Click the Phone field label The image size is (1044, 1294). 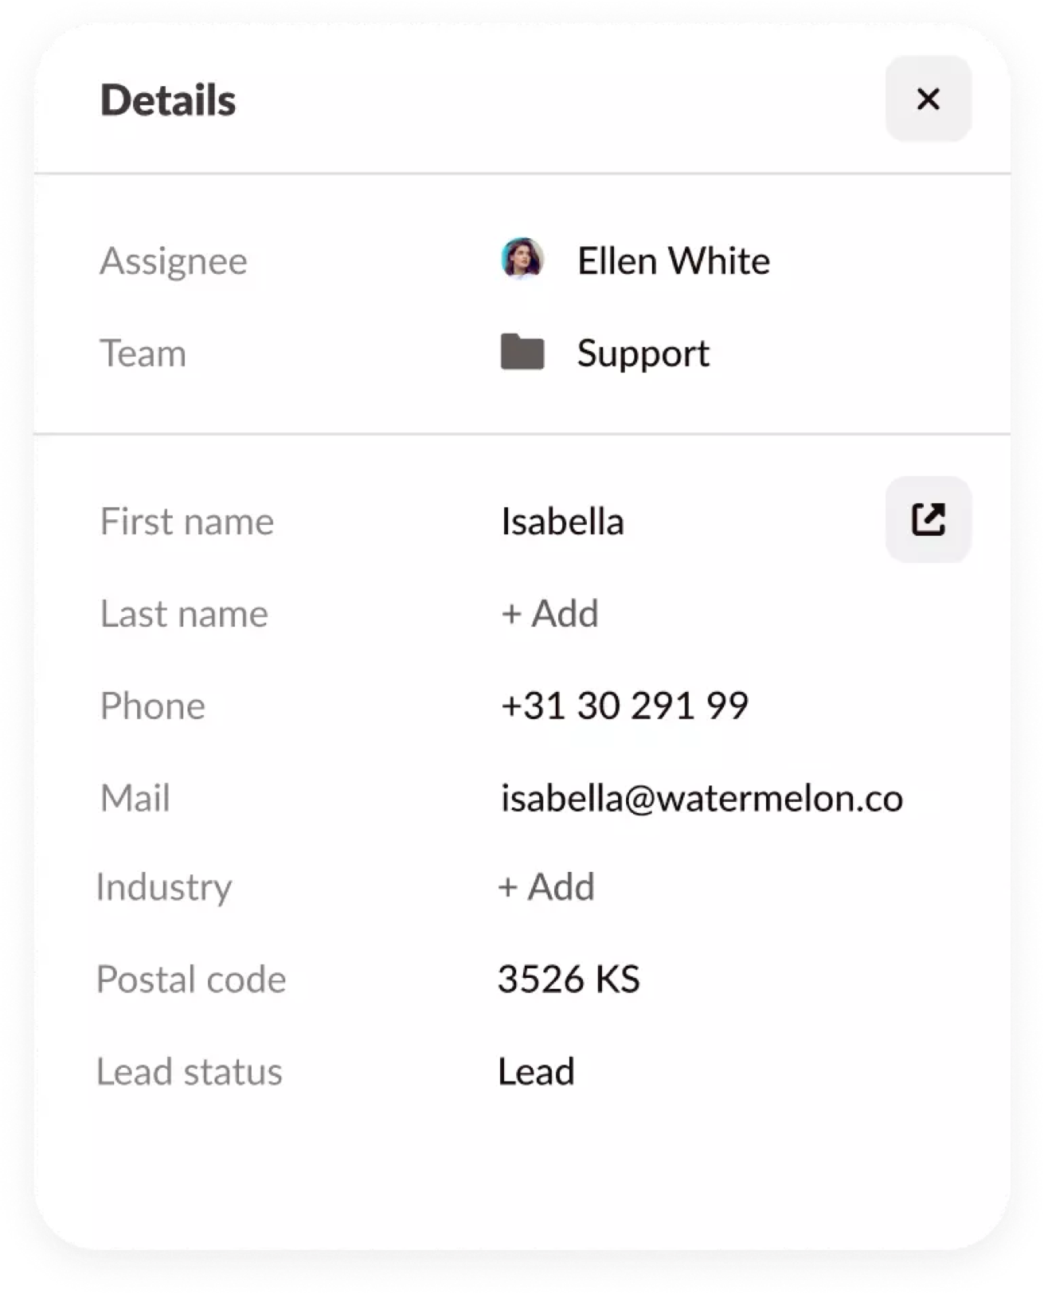pyautogui.click(x=153, y=706)
